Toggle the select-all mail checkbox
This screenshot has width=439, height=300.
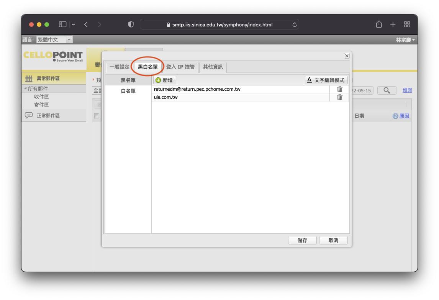[x=97, y=116]
